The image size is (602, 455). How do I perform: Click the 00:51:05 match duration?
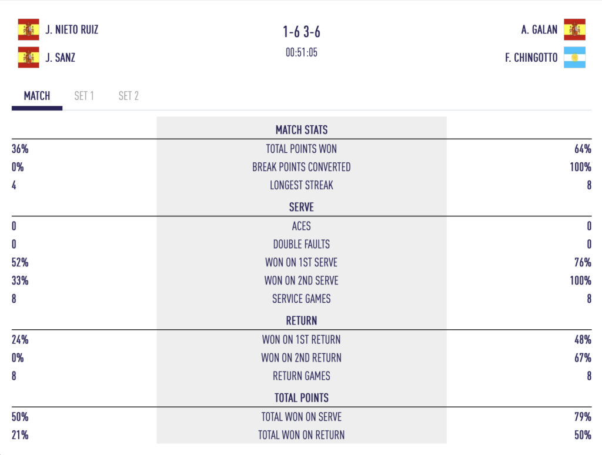302,52
